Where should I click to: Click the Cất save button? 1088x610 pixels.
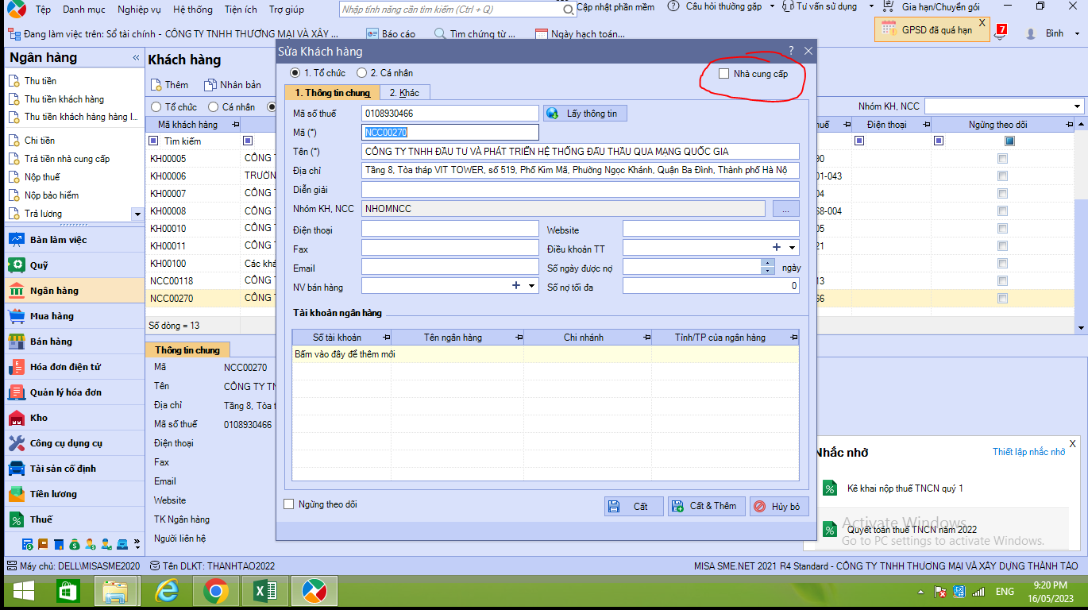pos(635,507)
